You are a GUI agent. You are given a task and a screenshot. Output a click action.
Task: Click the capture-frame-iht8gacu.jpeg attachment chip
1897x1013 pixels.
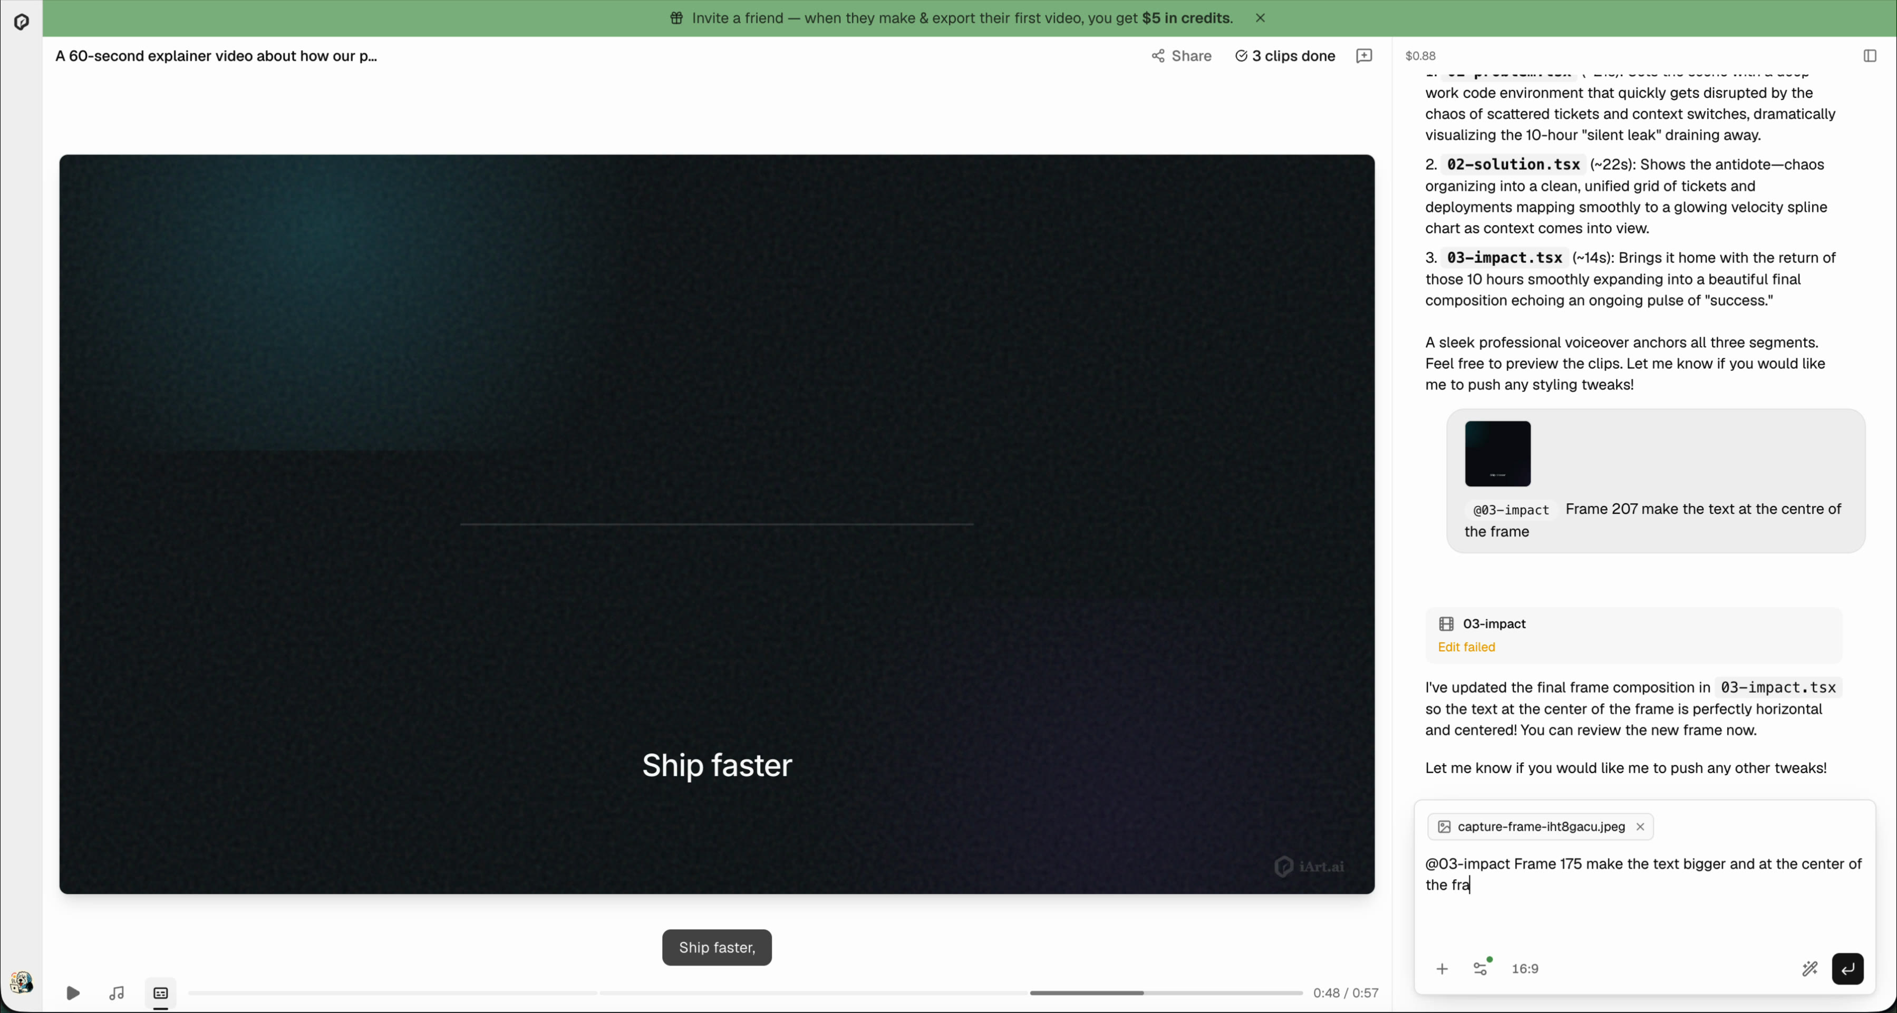[x=1540, y=827]
